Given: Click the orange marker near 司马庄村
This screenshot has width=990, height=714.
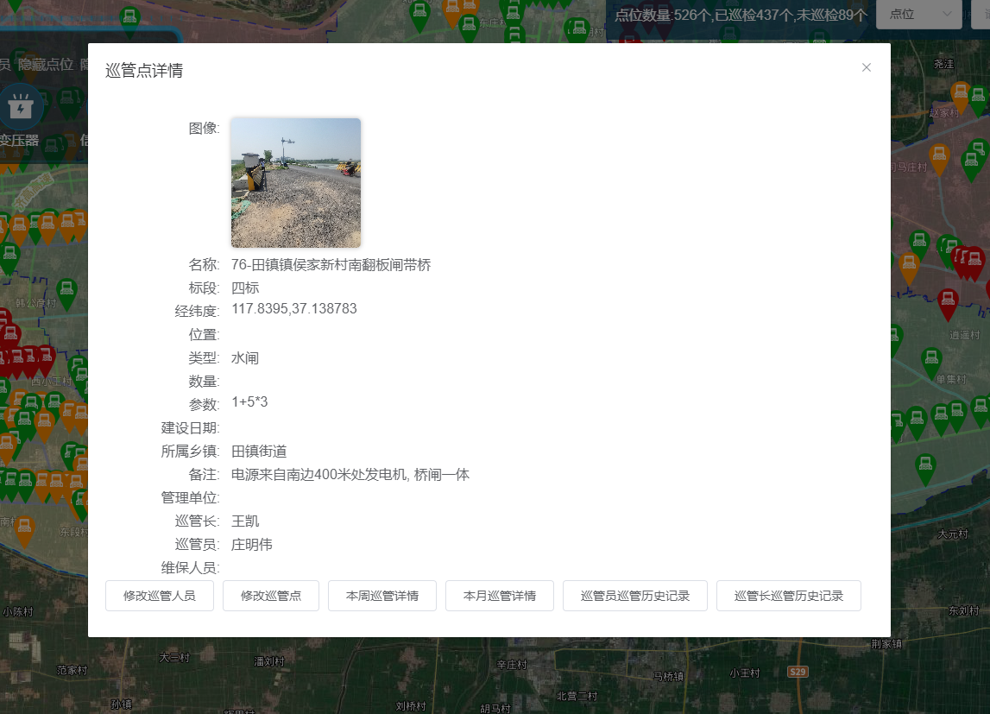Looking at the screenshot, I should 939,155.
